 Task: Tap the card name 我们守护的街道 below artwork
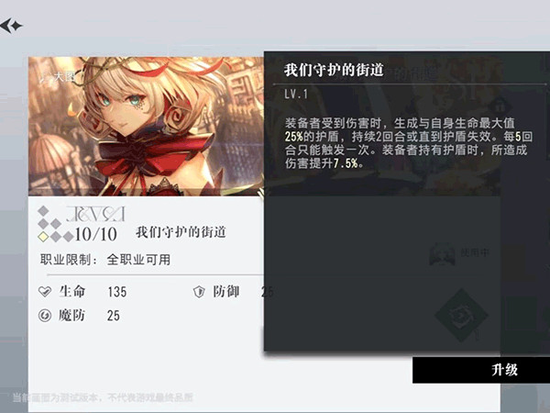click(x=181, y=232)
